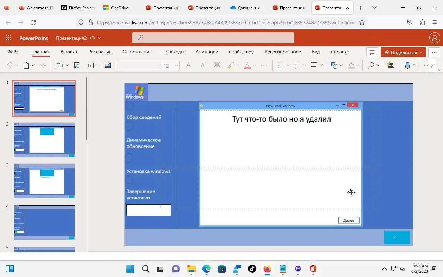The image size is (443, 277).
Task: Switch to Оформление ribbon tab
Action: 137,52
